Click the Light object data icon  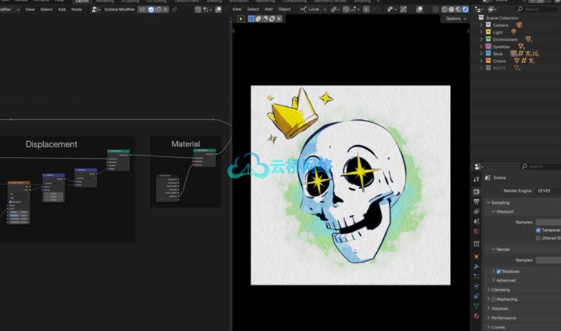(x=514, y=32)
